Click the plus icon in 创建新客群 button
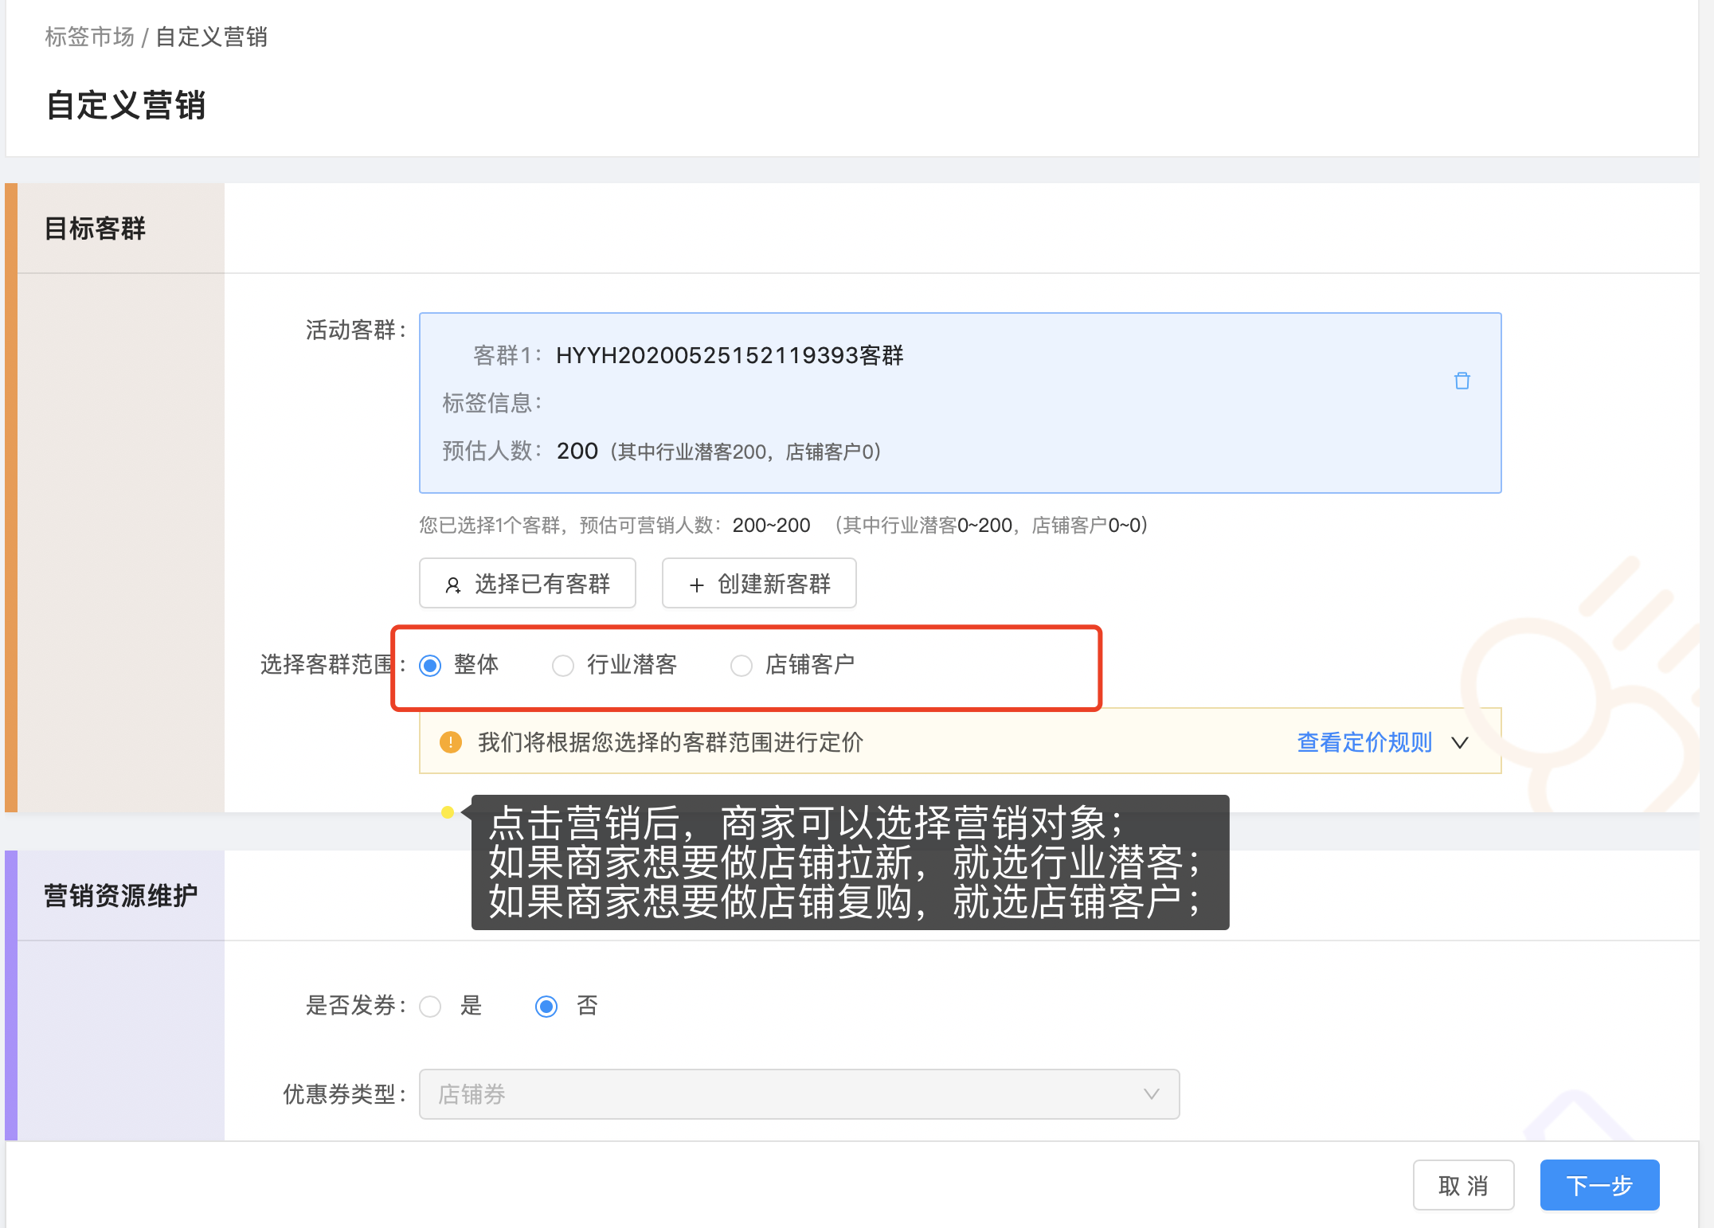Screen dimensions: 1714x1228 point(696,585)
